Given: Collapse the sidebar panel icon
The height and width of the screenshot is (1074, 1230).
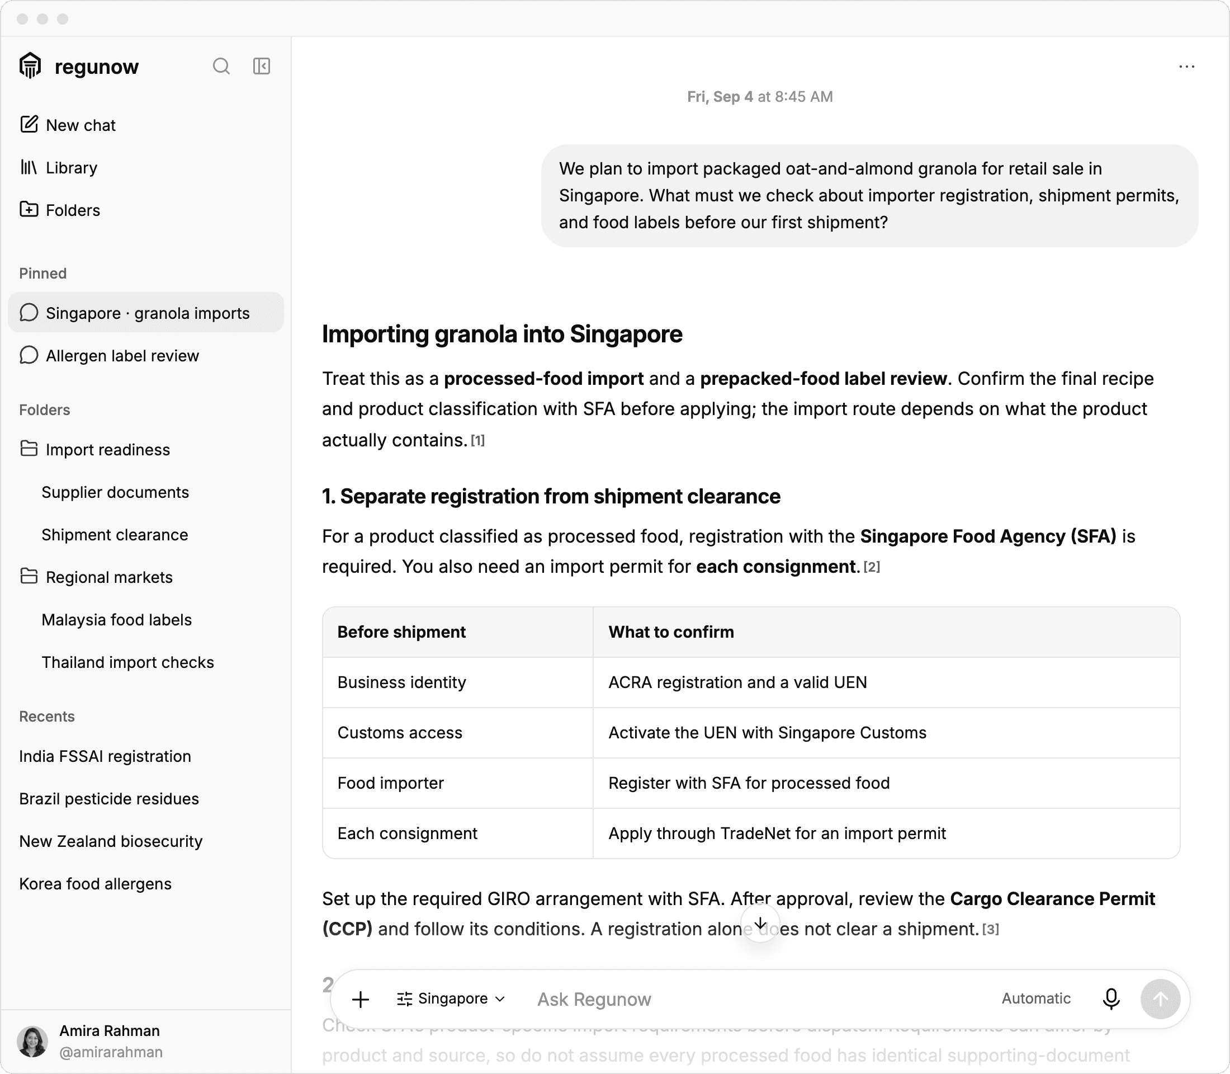Looking at the screenshot, I should pos(262,66).
